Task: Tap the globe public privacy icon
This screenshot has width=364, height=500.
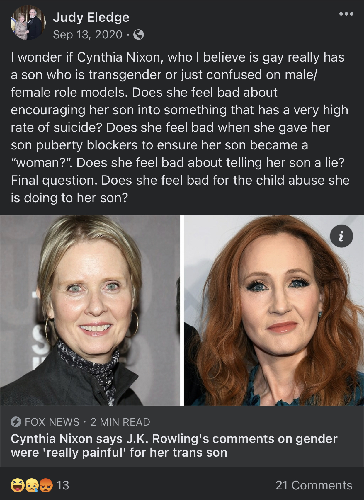Action: [x=139, y=35]
